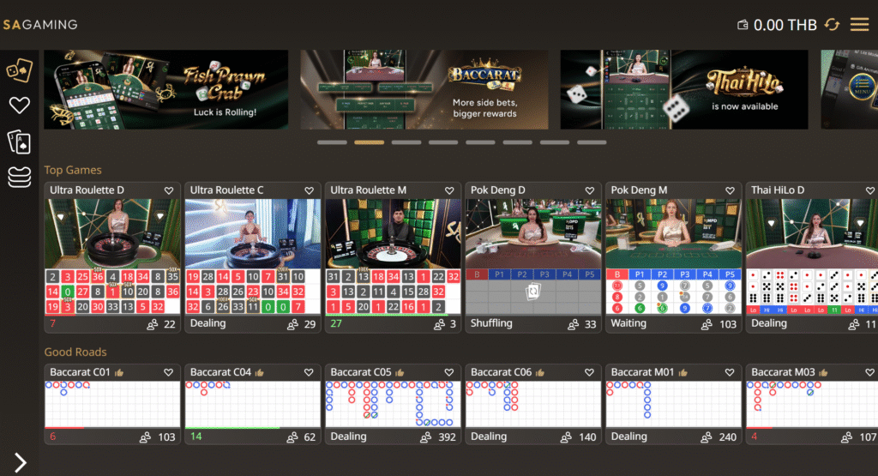
Task: Click the SA Gaming logo
Action: click(39, 25)
